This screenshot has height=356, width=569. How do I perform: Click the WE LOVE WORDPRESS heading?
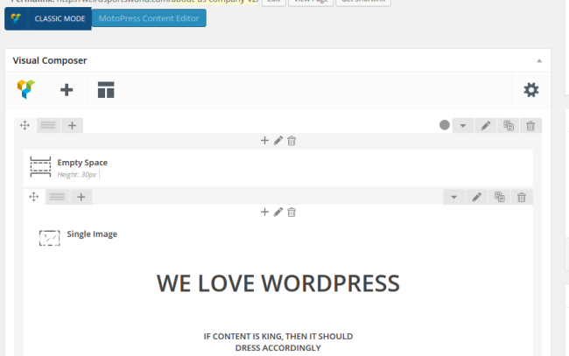[278, 283]
